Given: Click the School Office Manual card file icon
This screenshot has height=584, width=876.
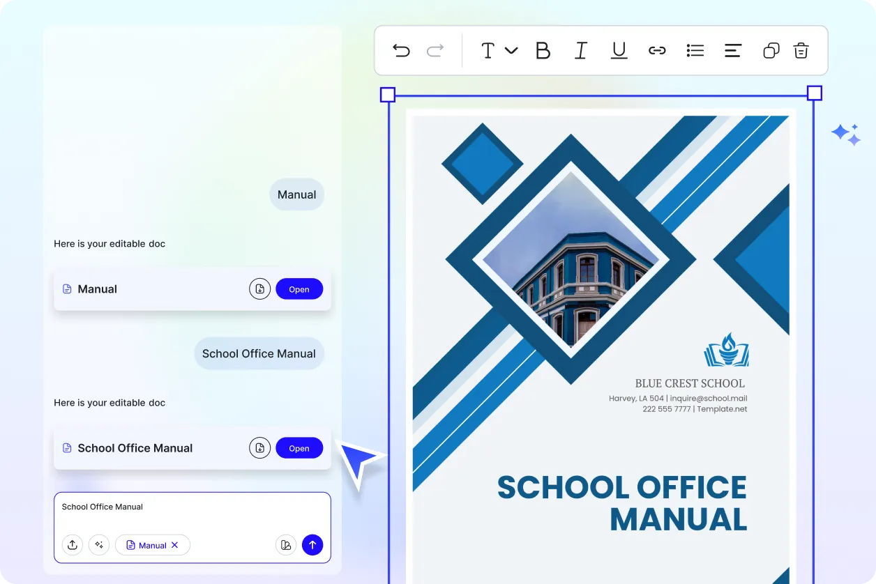Looking at the screenshot, I should pyautogui.click(x=67, y=448).
